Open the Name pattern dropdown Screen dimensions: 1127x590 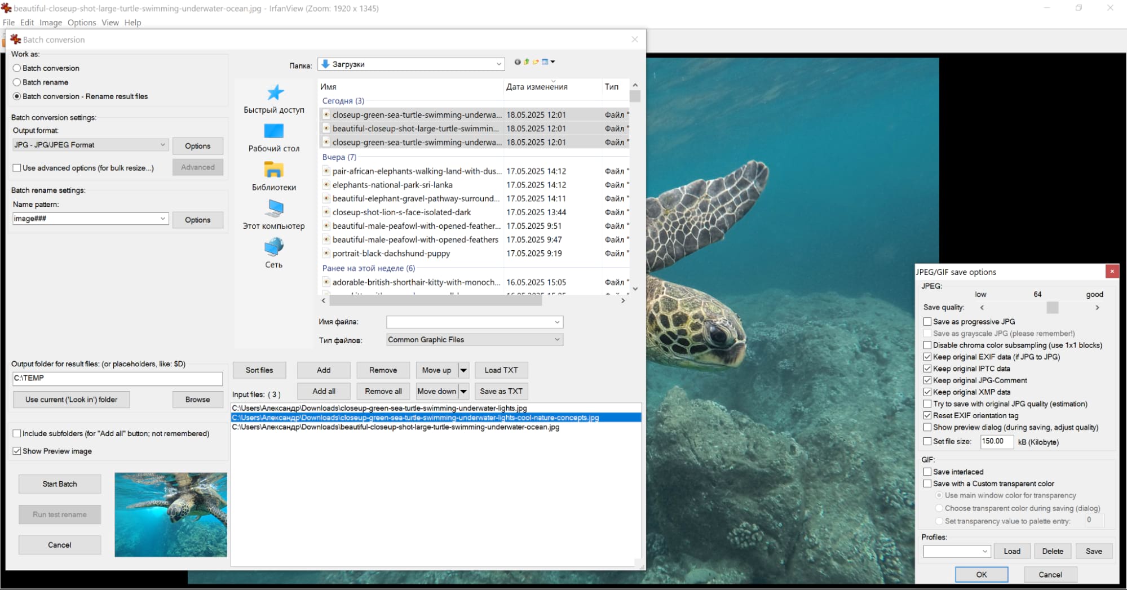click(x=162, y=219)
